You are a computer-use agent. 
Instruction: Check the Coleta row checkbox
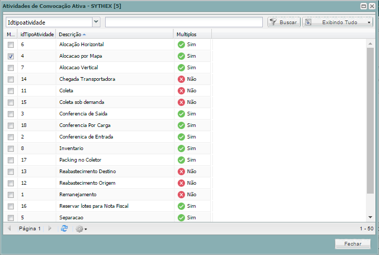[11, 91]
